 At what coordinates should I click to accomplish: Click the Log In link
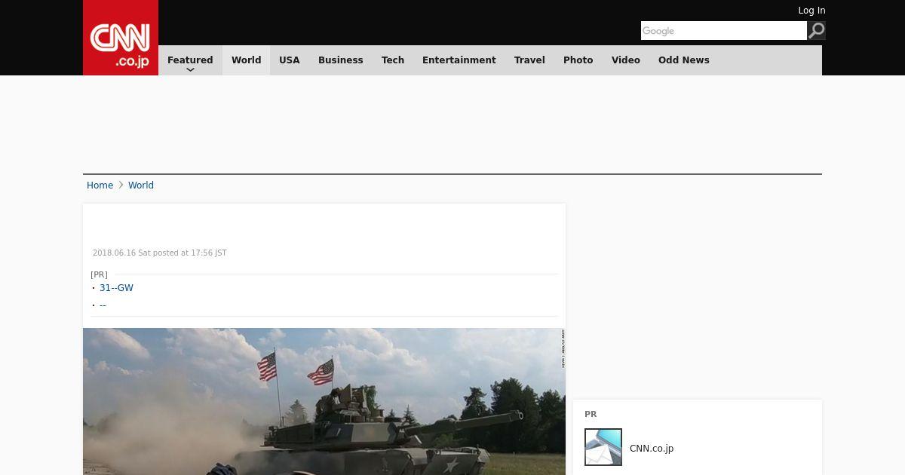[811, 11]
